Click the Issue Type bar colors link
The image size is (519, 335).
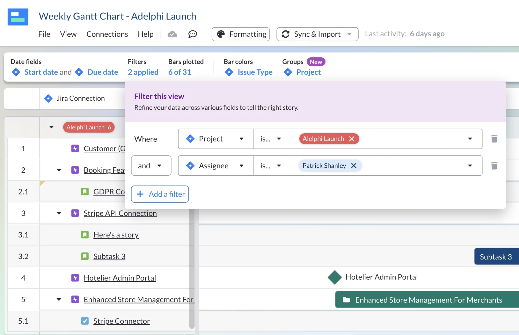(255, 72)
